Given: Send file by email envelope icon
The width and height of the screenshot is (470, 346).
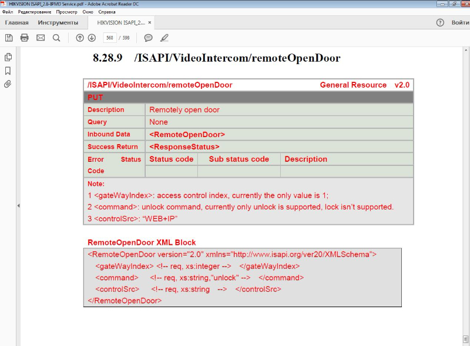Looking at the screenshot, I should click(41, 38).
